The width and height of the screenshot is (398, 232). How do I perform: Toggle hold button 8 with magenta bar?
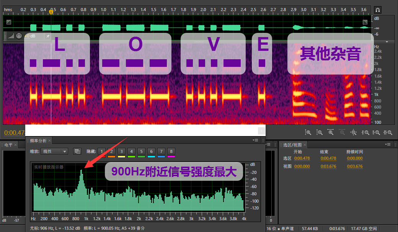pyautogui.click(x=171, y=151)
